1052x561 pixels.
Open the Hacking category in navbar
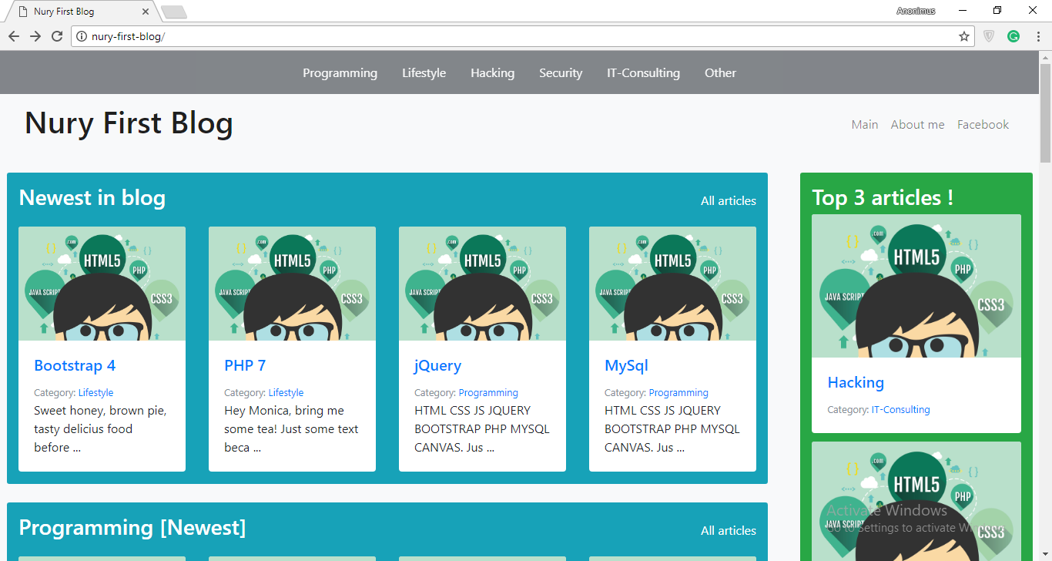492,73
